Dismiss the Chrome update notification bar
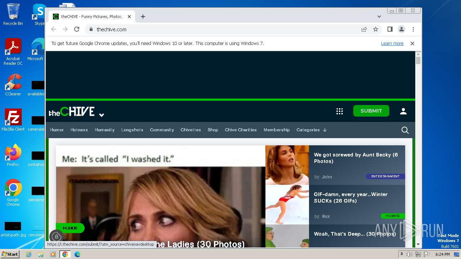Viewport: 461px width, 259px height. pyautogui.click(x=412, y=44)
